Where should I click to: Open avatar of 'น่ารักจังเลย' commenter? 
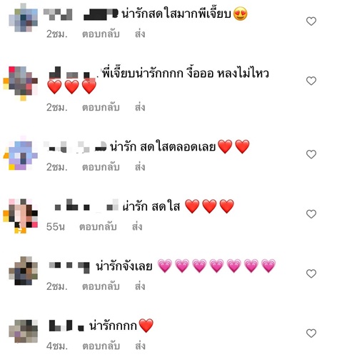pos(23,271)
